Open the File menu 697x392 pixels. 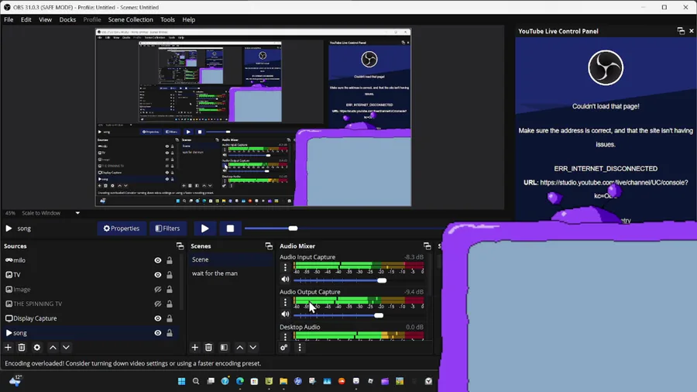coord(9,19)
